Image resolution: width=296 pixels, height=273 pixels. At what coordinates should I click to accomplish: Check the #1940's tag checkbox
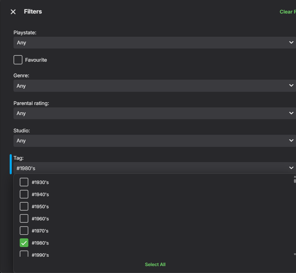point(24,194)
